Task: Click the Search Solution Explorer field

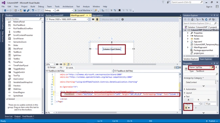Action: (x=201, y=23)
